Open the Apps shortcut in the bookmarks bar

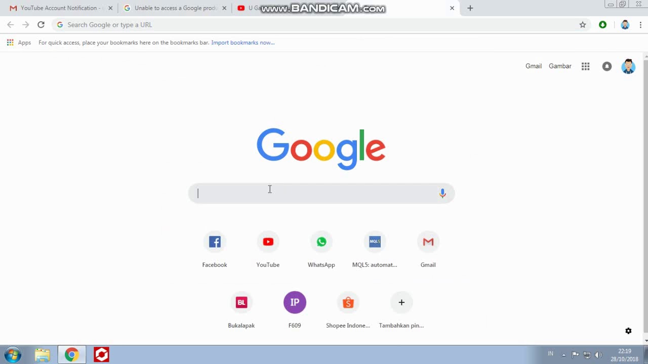[x=19, y=42]
